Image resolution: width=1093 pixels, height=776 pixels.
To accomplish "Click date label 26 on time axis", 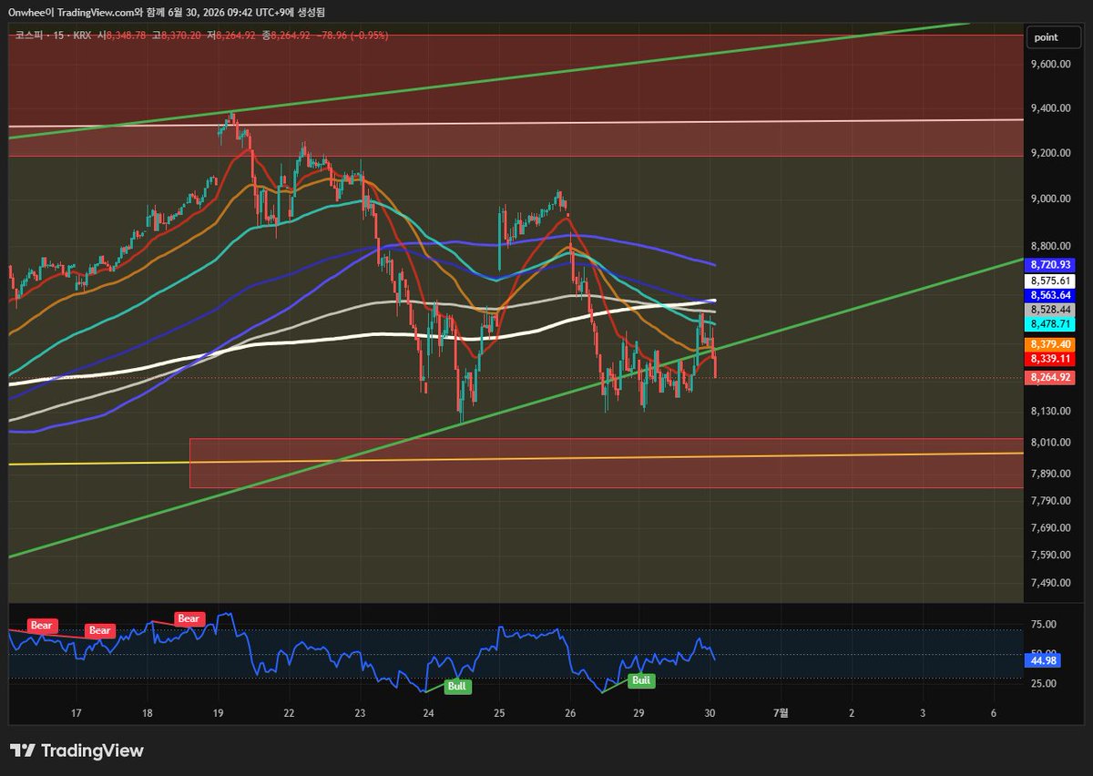I will (570, 712).
